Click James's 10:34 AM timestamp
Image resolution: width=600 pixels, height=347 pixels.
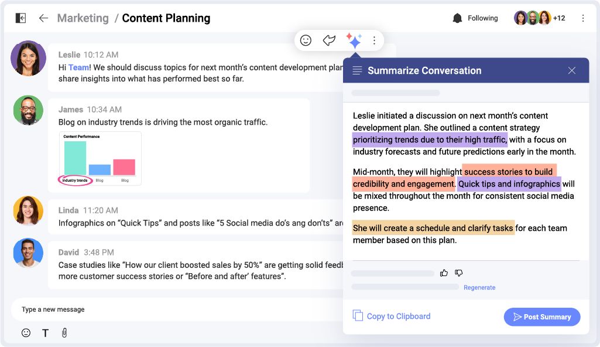tap(104, 110)
